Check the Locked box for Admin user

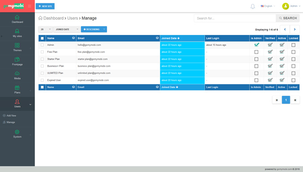[293, 45]
